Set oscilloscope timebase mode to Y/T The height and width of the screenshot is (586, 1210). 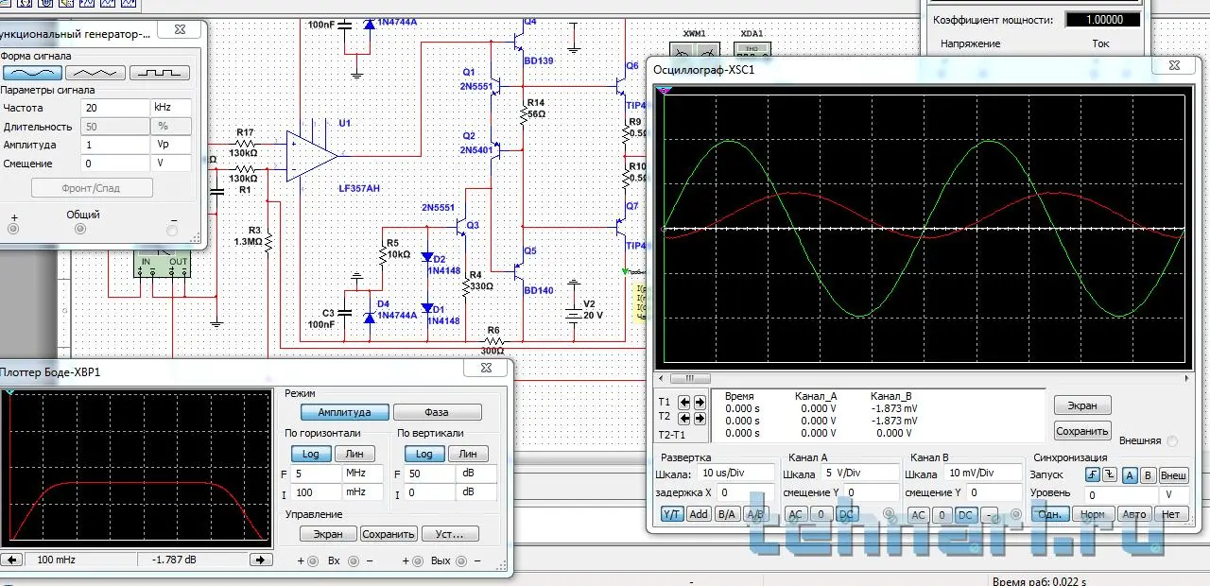(x=672, y=514)
